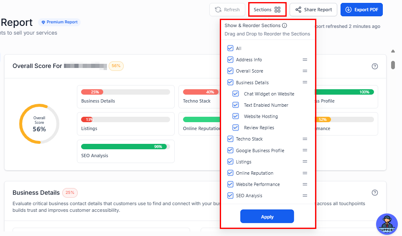Click the share nodes icon in Share Report
Image resolution: width=402 pixels, height=236 pixels.
click(x=298, y=10)
